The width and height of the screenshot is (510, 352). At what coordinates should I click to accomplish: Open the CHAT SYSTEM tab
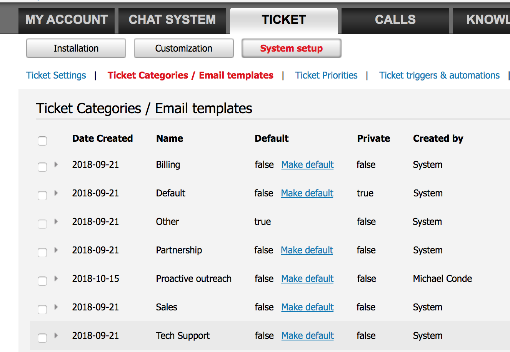(172, 19)
